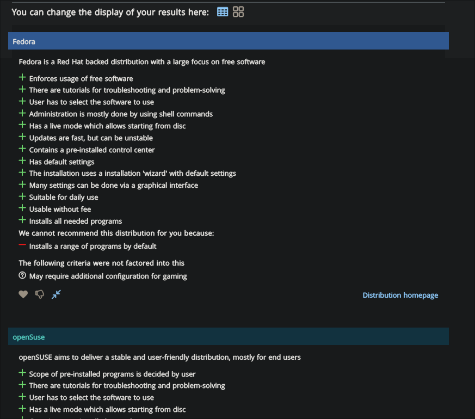Collapse Fedora details with the arrows icon
475x419 pixels.
coord(56,294)
